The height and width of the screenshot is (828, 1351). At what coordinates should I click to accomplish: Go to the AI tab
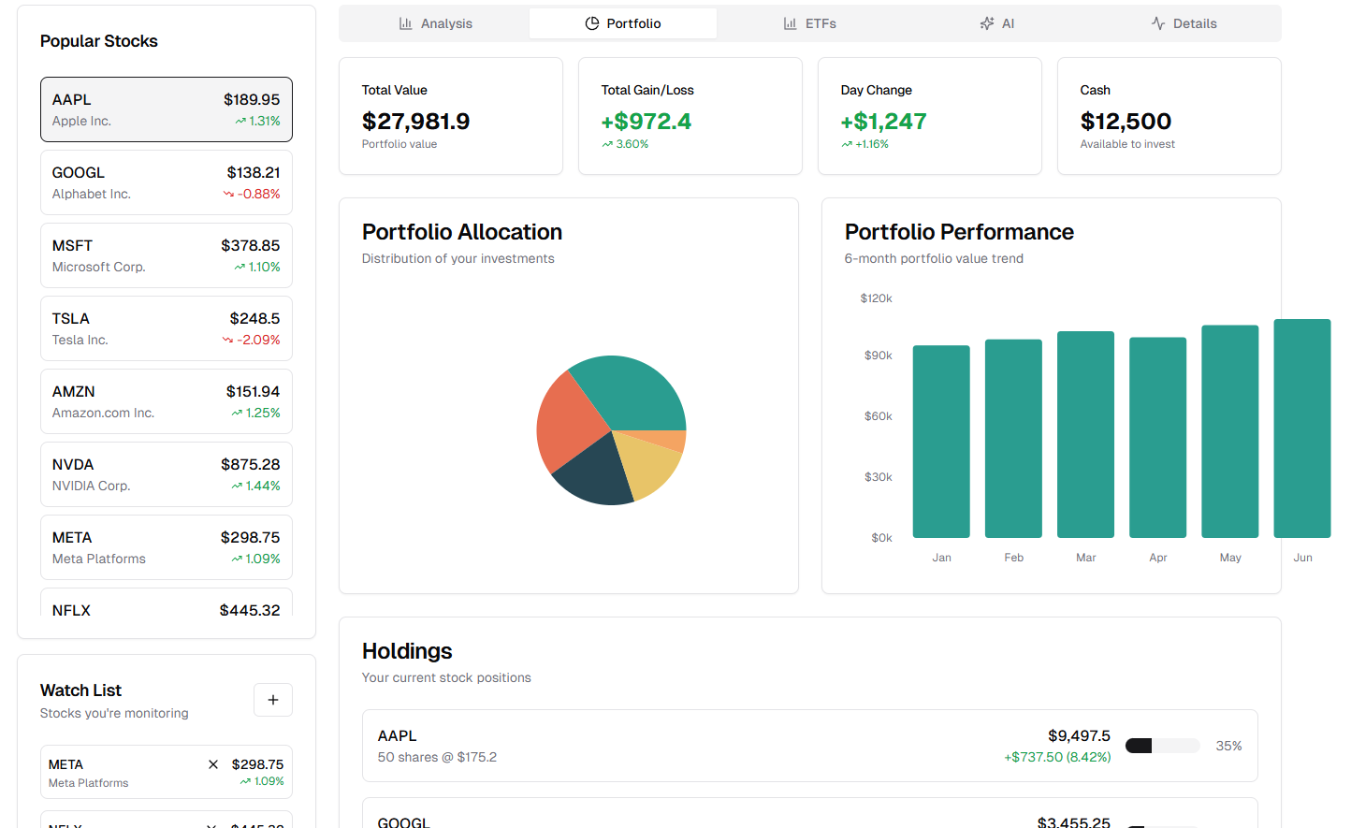[x=997, y=23]
